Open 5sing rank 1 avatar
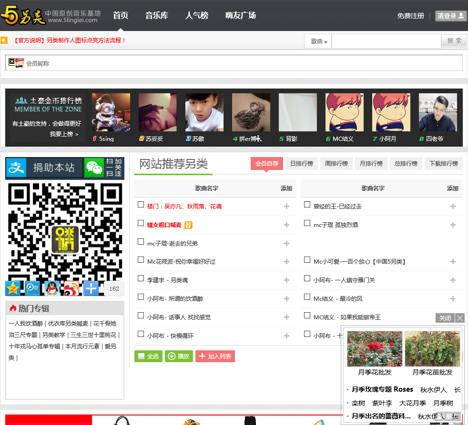 111,112
